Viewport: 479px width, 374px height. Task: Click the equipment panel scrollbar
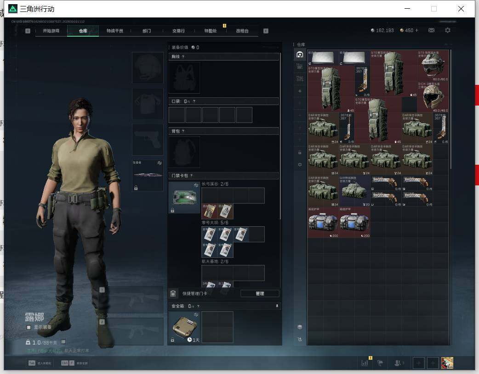click(280, 136)
